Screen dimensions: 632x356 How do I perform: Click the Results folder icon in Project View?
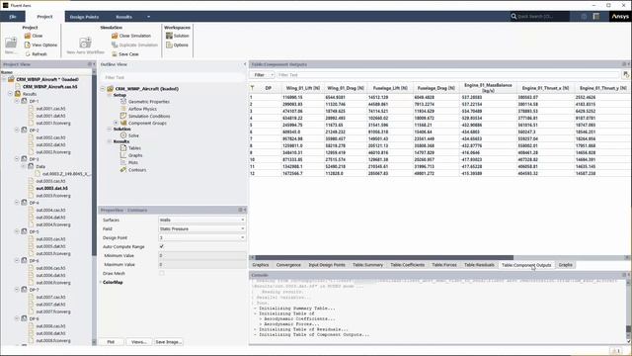coord(18,94)
